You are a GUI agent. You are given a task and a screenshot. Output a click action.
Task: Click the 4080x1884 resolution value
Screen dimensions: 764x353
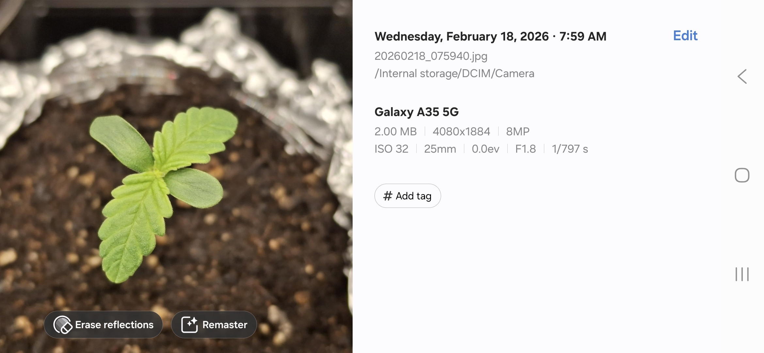click(461, 131)
